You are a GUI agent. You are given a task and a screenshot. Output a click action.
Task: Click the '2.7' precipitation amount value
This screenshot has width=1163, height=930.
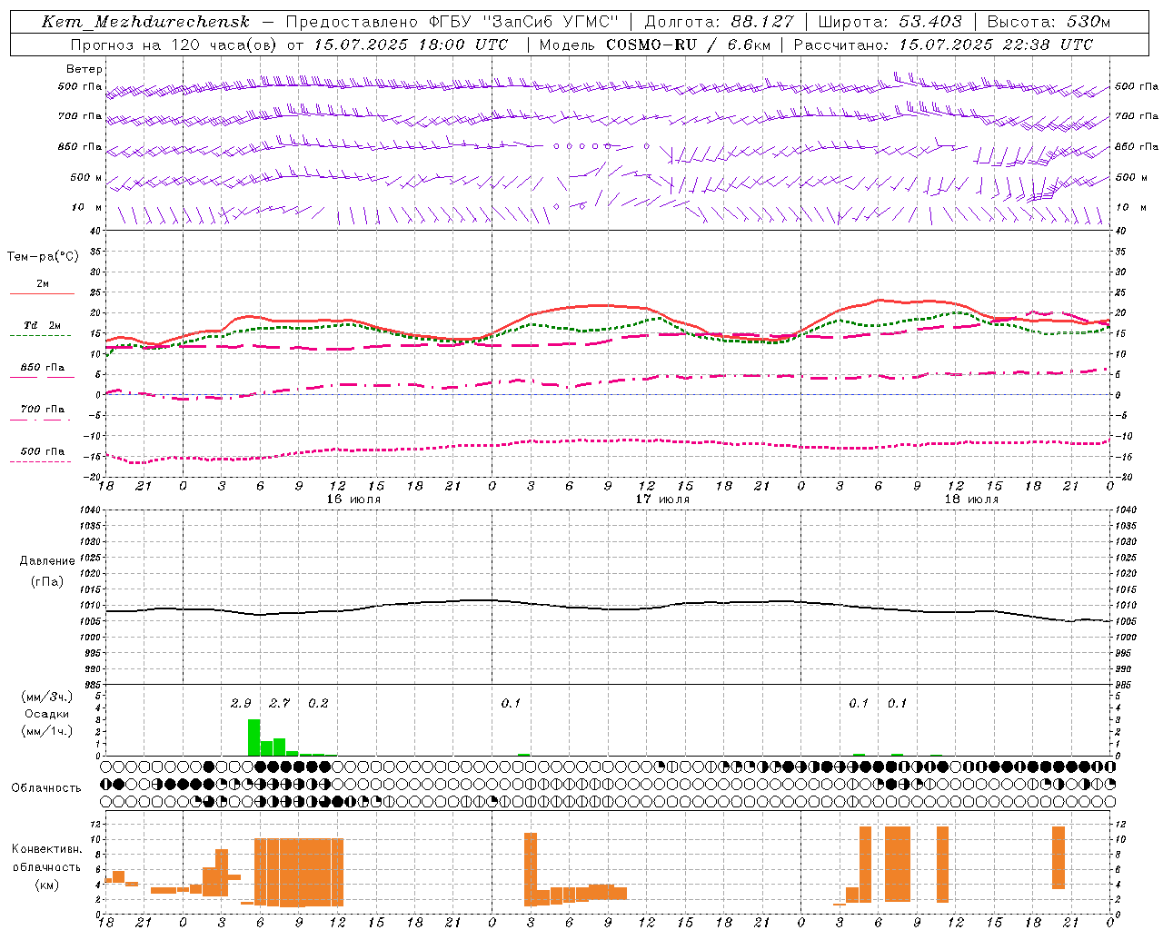coord(279,703)
